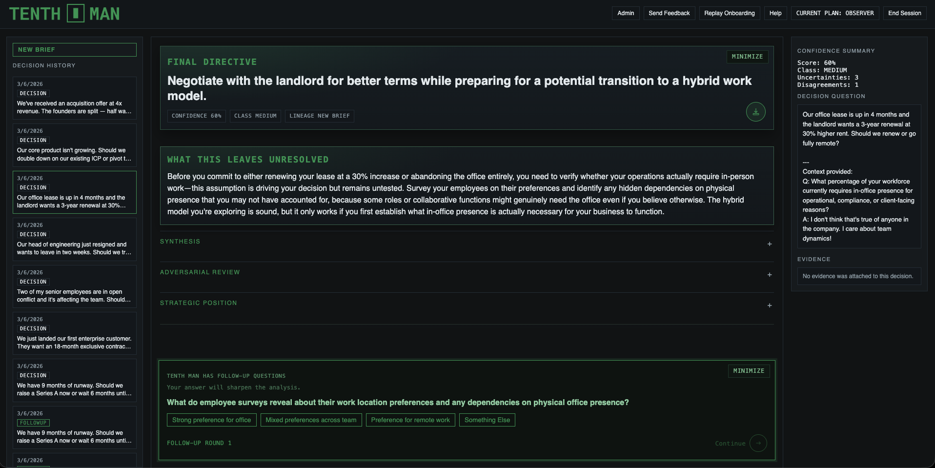
Task: Click the Continue arrow for follow-up round
Action: pyautogui.click(x=757, y=443)
